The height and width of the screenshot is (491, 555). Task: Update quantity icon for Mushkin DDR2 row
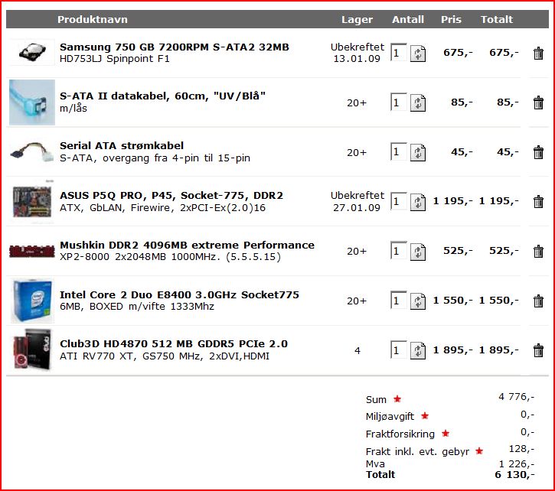[x=418, y=252]
